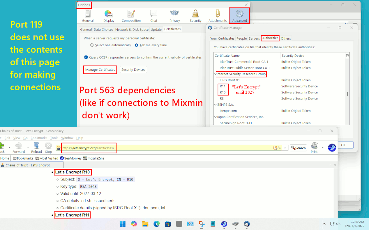Open the Composition category in Options

(131, 16)
